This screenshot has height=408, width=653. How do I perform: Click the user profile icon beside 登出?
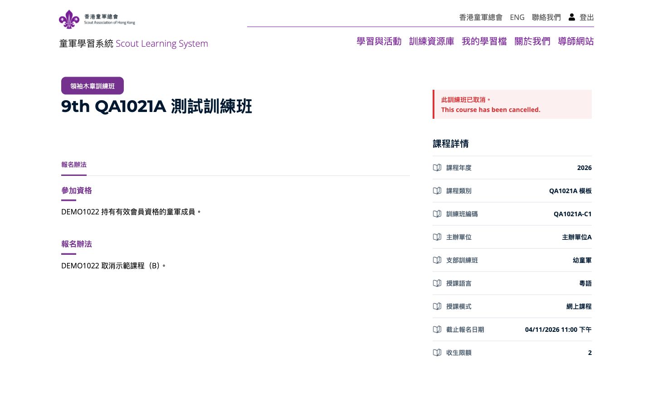click(572, 17)
